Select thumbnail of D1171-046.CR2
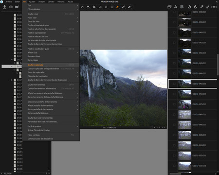The image size is (219, 175). point(184,94)
